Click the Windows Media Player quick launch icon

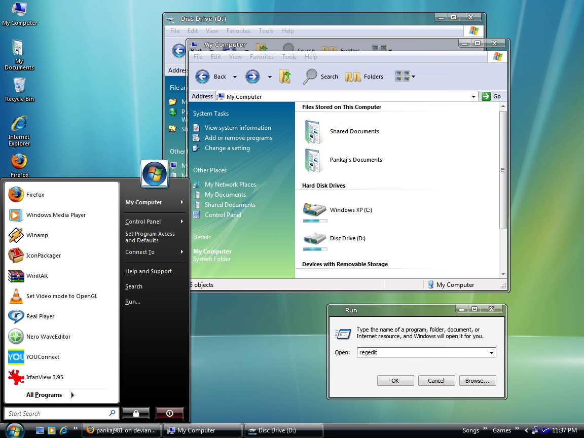tap(51, 430)
